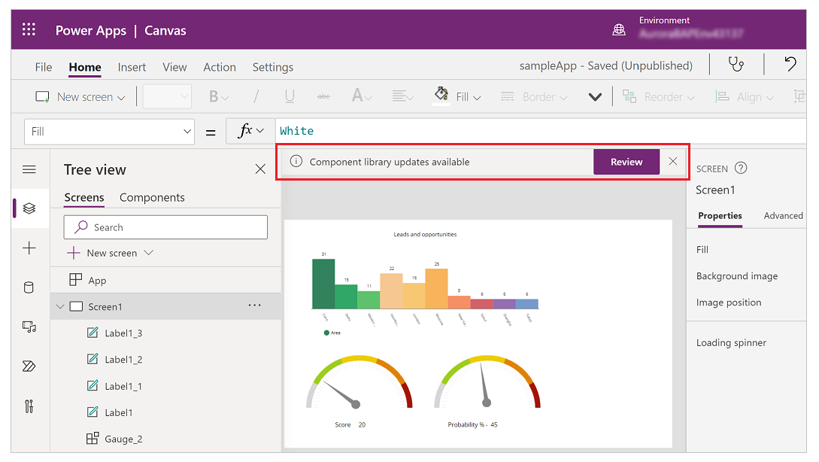
Task: Select Label1_1 in the tree
Action: coord(165,386)
